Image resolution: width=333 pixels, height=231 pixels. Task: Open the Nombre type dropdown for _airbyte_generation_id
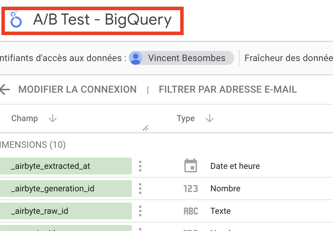coord(225,189)
